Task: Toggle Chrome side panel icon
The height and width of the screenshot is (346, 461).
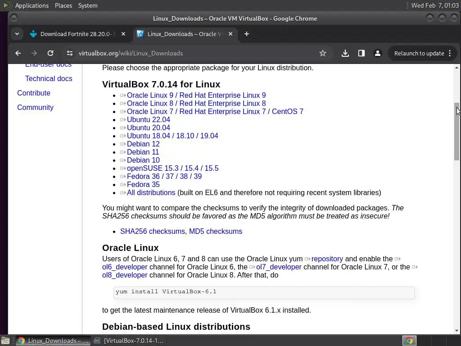Action: (x=362, y=53)
